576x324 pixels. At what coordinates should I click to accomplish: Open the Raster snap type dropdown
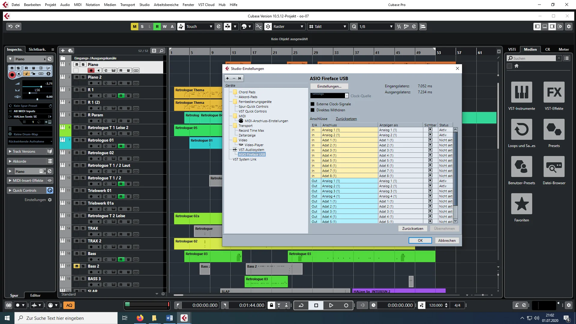288,26
